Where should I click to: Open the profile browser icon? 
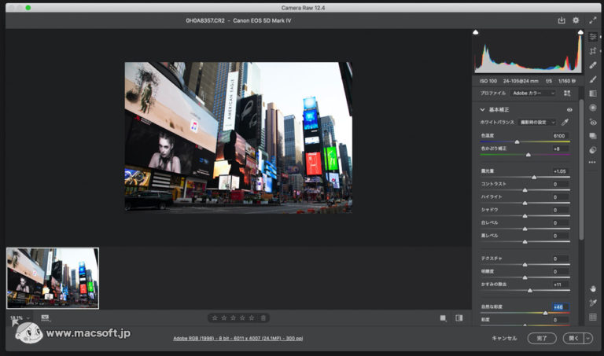pos(567,94)
